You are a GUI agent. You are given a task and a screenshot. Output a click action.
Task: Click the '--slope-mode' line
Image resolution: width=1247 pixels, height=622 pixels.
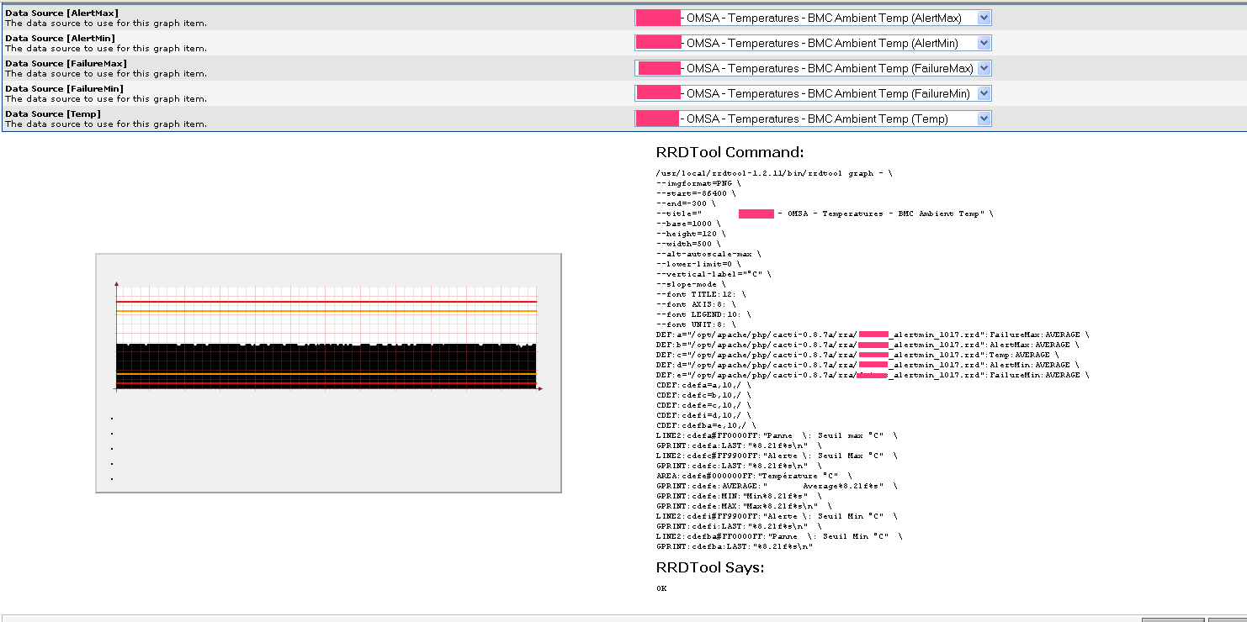pyautogui.click(x=691, y=284)
